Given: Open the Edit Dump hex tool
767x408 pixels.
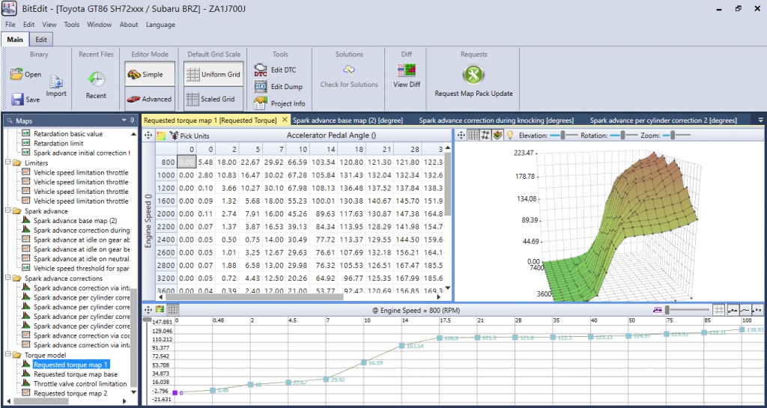Looking at the screenshot, I should (x=261, y=87).
